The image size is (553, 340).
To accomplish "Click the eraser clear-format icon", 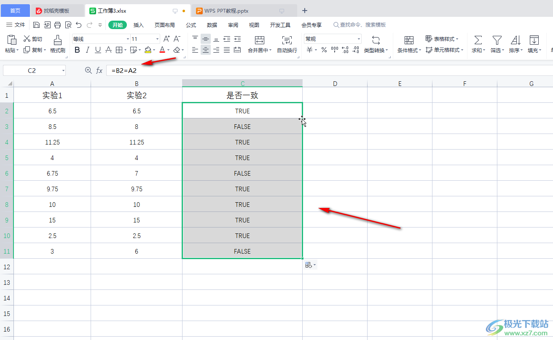I will point(177,50).
